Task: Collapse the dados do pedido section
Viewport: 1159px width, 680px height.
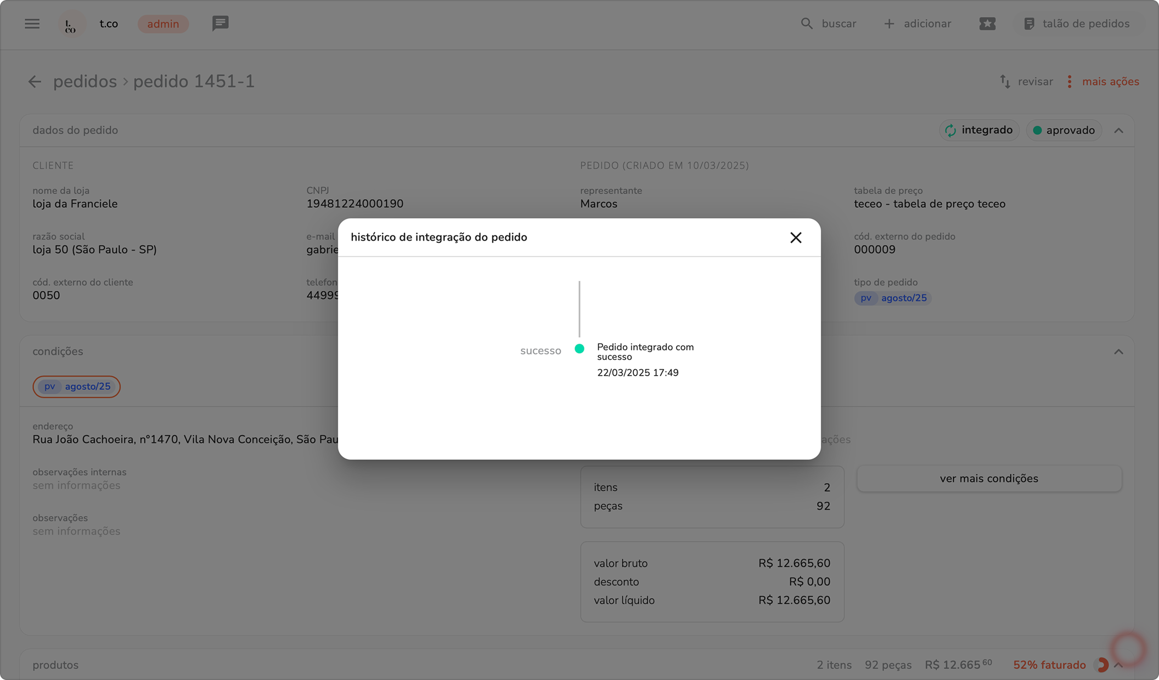Action: click(x=1118, y=131)
